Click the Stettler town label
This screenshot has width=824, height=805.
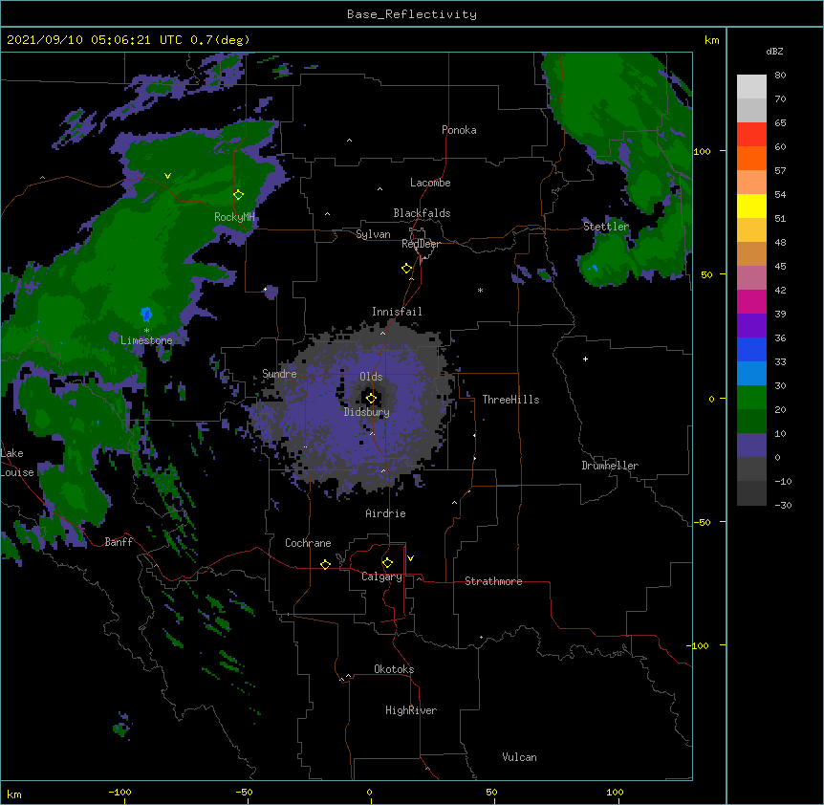pos(606,227)
